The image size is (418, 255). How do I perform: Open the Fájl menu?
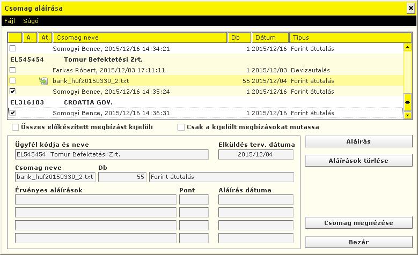click(x=10, y=21)
